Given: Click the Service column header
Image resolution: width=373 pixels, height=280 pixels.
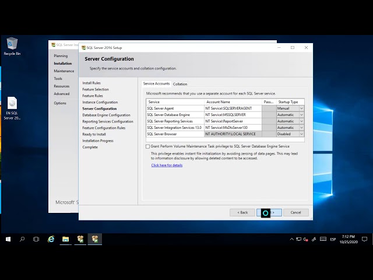Looking at the screenshot, I should (x=175, y=102).
